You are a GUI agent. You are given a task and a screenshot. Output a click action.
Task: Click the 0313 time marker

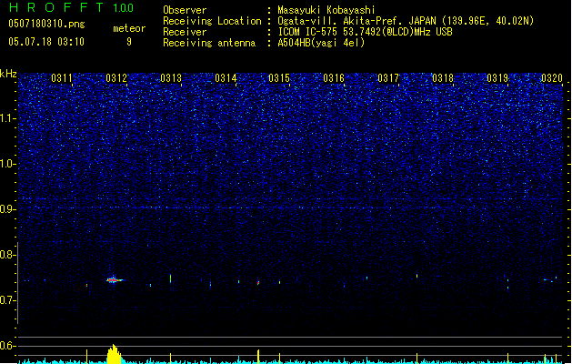click(171, 78)
